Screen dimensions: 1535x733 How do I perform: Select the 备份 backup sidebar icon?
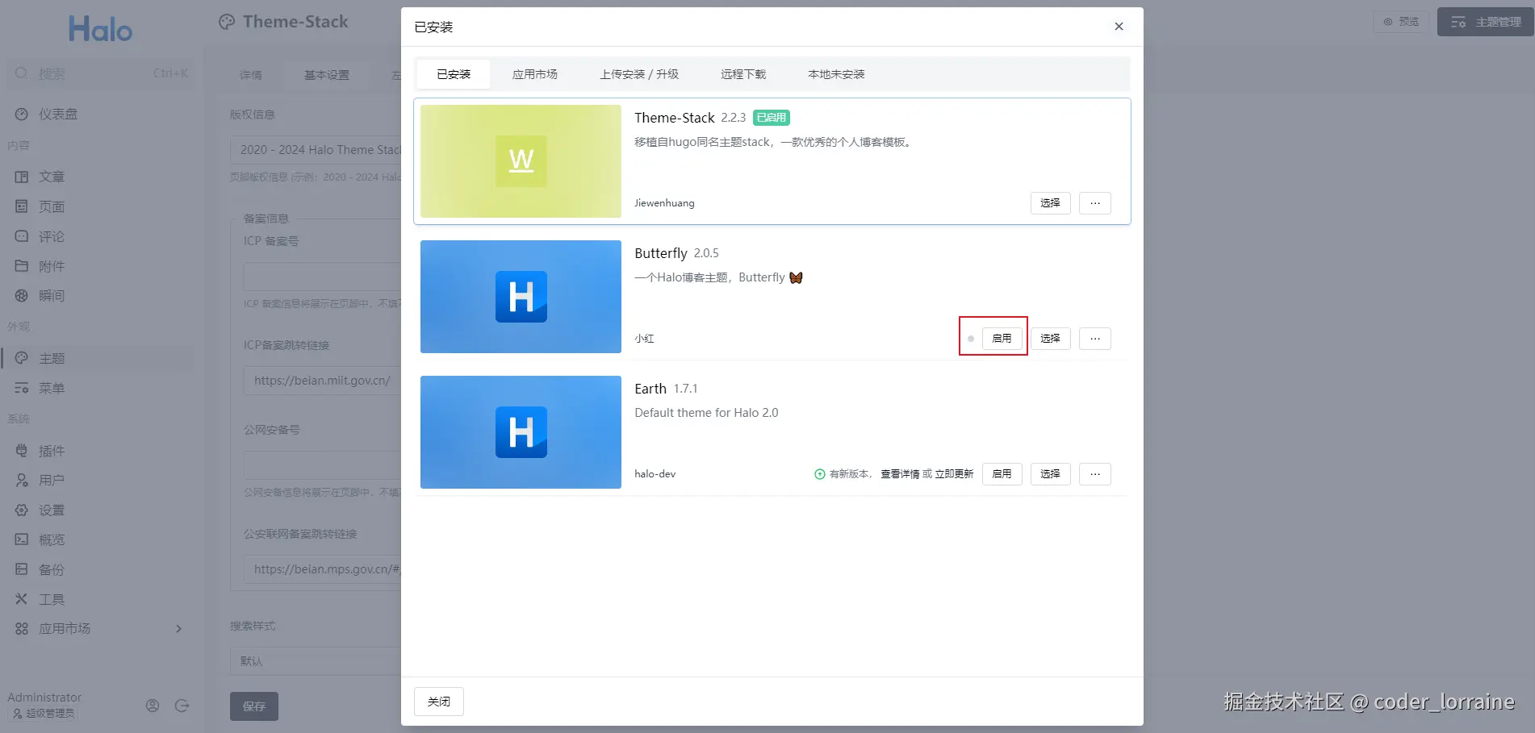coord(22,569)
